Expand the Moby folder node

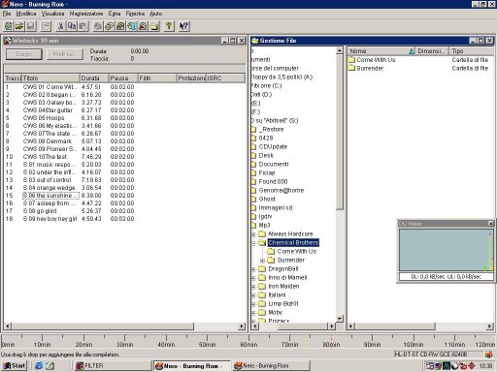click(x=253, y=313)
